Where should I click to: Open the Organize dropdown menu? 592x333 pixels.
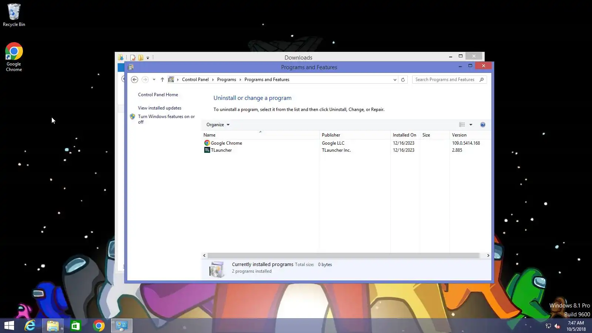point(218,125)
